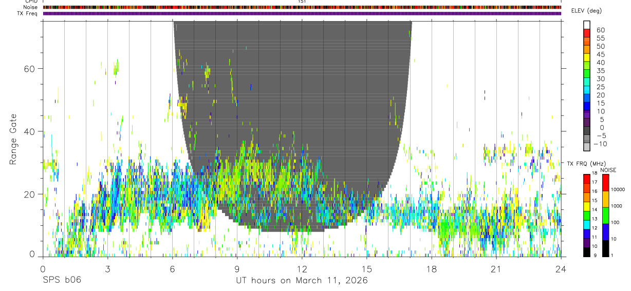Click the black swatch in TX FRQ colorbar
Image resolution: width=631 pixels, height=291 pixels.
[586, 251]
